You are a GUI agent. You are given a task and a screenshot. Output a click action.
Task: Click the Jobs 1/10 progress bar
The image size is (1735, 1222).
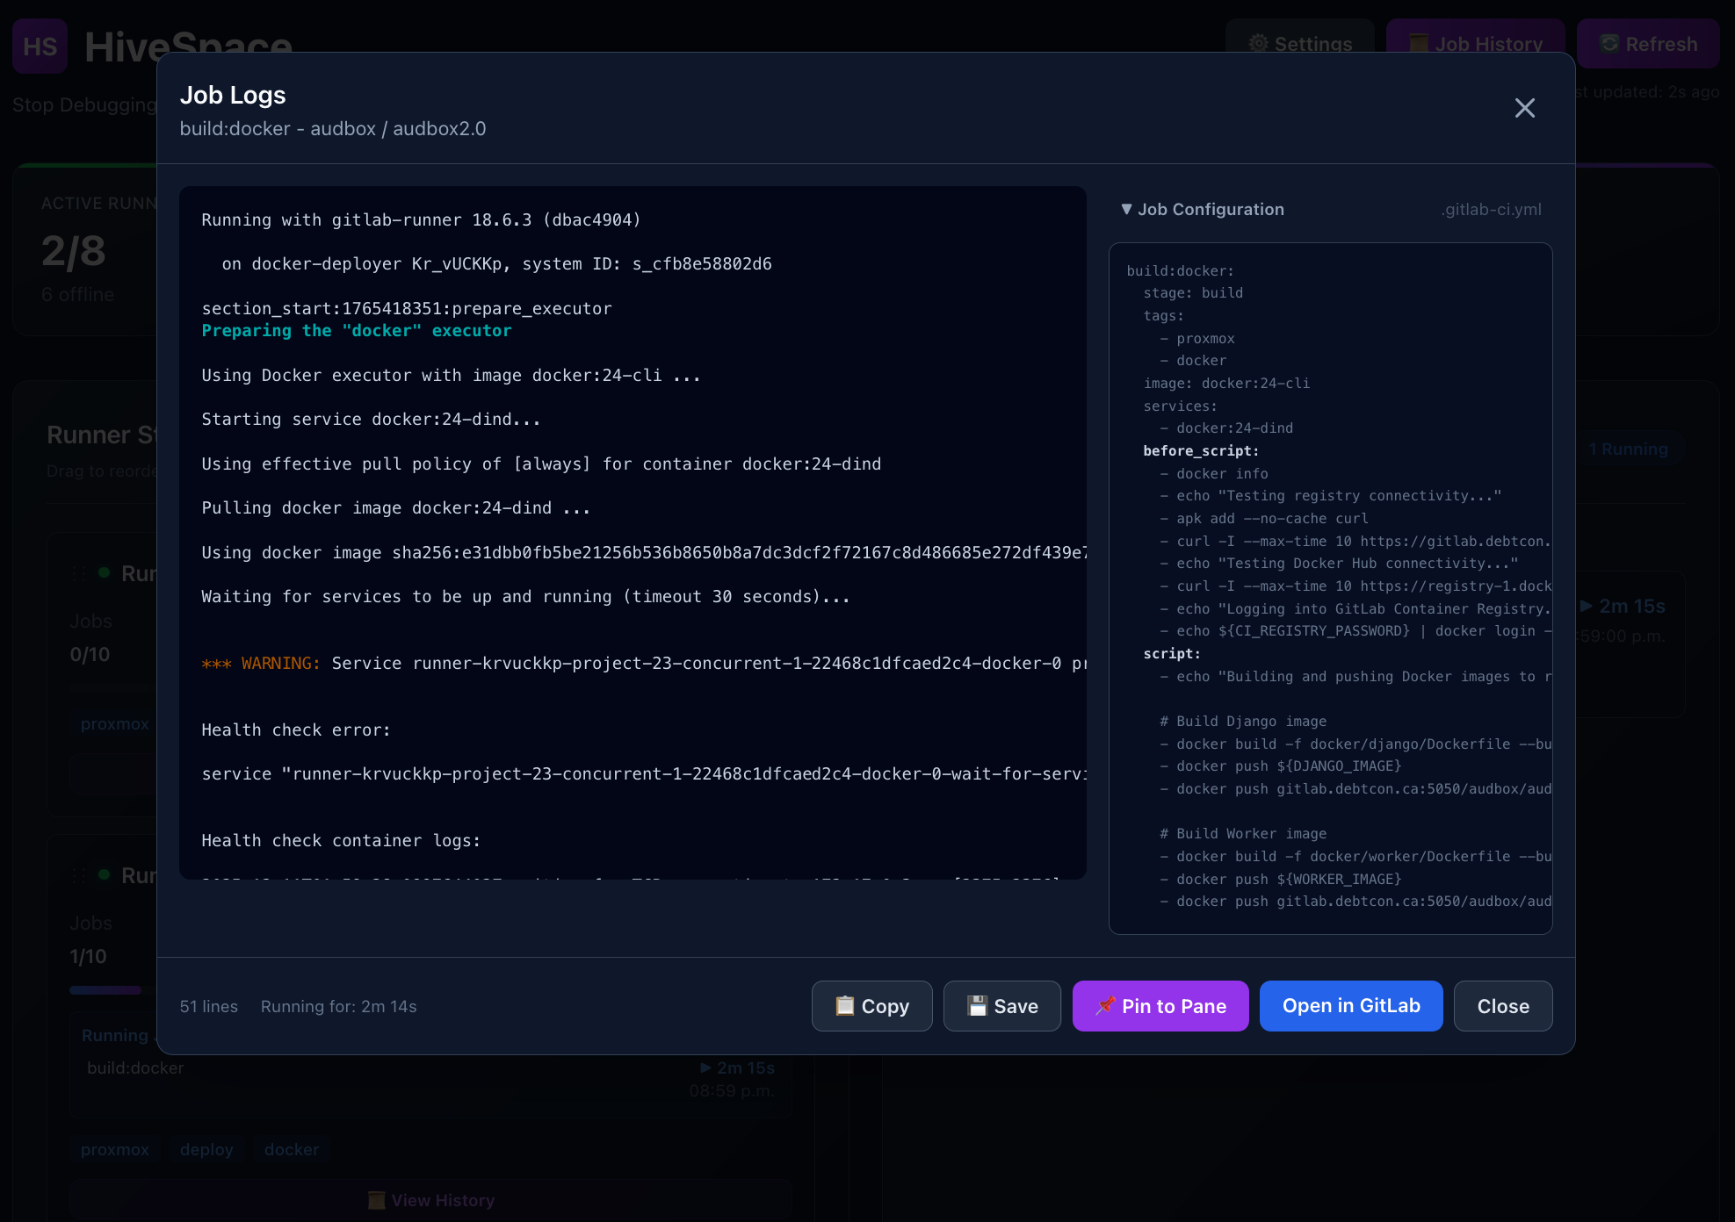105,990
